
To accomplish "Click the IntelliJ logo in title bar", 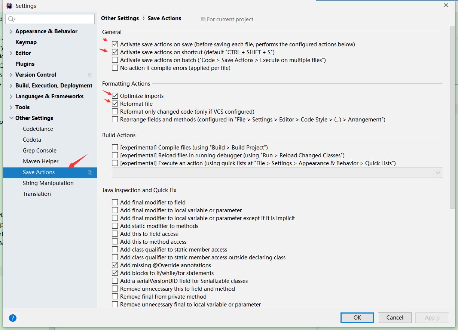I will pyautogui.click(x=10, y=6).
